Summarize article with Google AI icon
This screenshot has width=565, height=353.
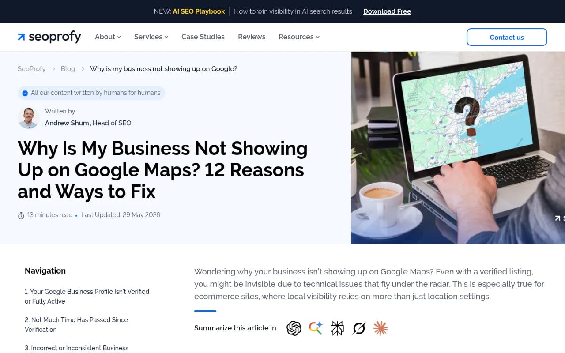tap(316, 328)
